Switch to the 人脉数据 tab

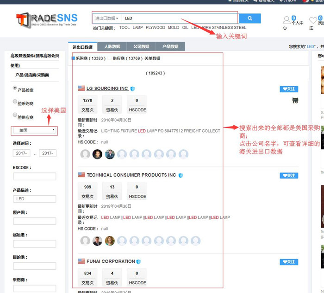112,46
